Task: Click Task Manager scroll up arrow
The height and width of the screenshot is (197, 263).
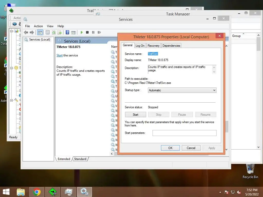Action: [258, 35]
